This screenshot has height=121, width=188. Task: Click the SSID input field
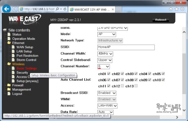pos(126,47)
